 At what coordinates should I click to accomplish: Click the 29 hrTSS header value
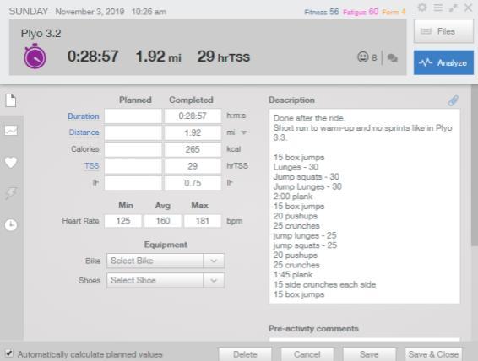pos(224,57)
